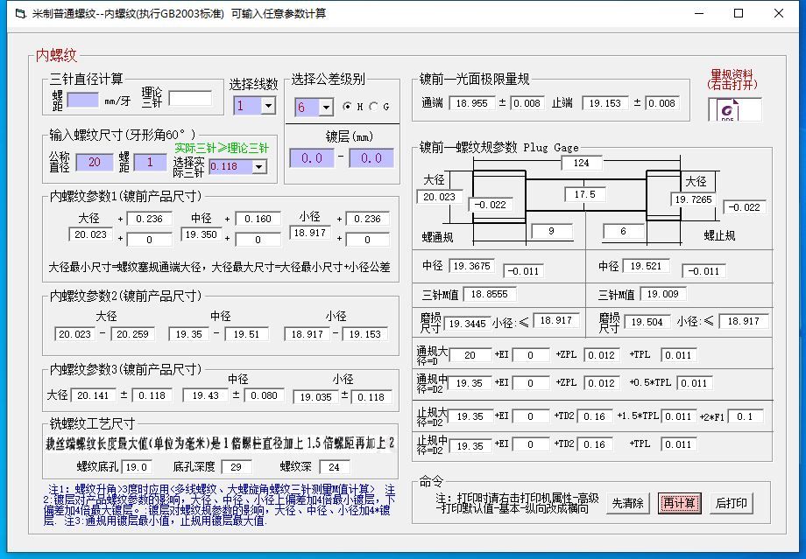The height and width of the screenshot is (559, 806).
Task: Close the thread calculator window
Action: (779, 14)
